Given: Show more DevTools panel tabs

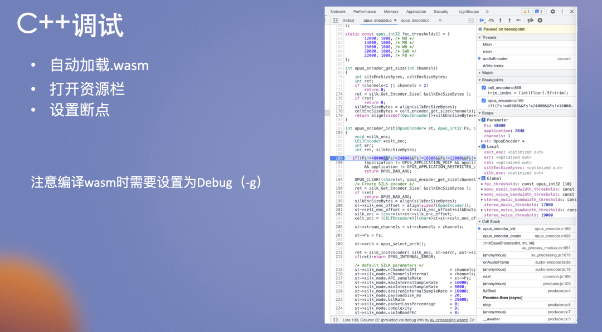Looking at the screenshot, I should (x=487, y=12).
